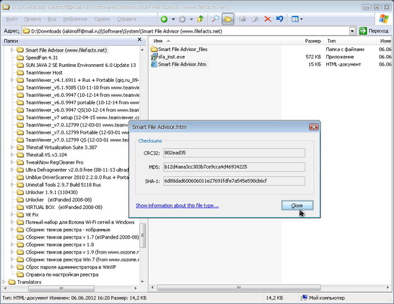Click the Copy To folder icon
Viewport: 394px width, 304px height.
click(255, 19)
